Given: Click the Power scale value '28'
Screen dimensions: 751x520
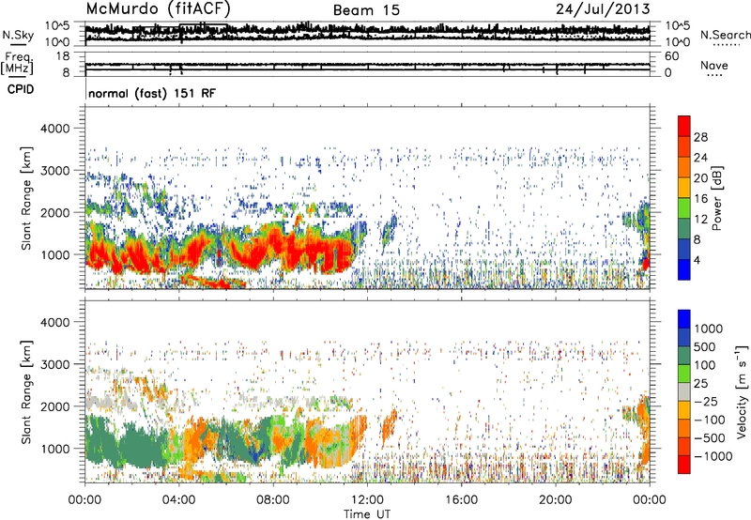Looking at the screenshot, I should [x=700, y=137].
